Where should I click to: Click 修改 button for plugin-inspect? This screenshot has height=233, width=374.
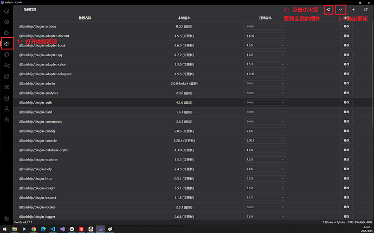point(346,197)
